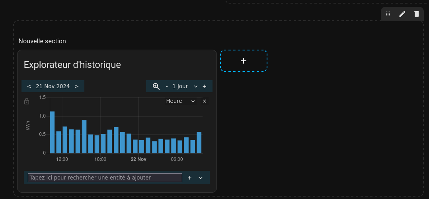429x199 pixels.
Task: Click the 18:00 label on the x-axis
Action: pyautogui.click(x=100, y=159)
